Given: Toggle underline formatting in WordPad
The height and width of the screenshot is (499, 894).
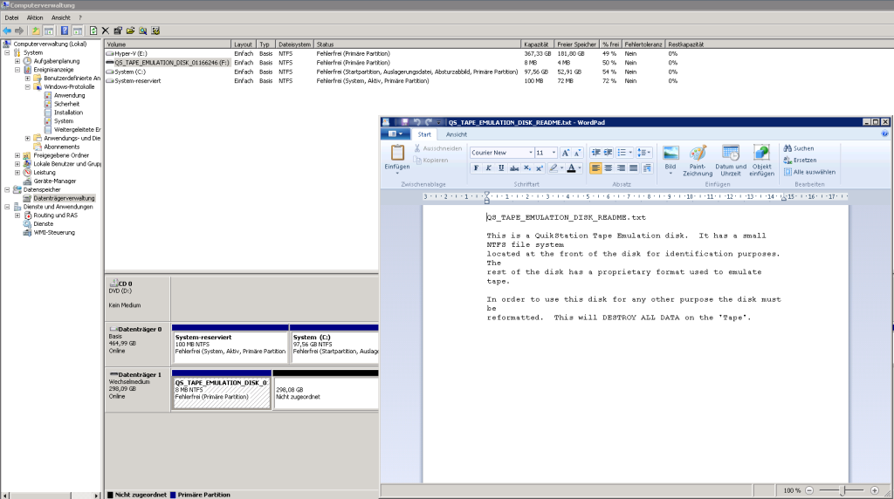Looking at the screenshot, I should (x=502, y=167).
